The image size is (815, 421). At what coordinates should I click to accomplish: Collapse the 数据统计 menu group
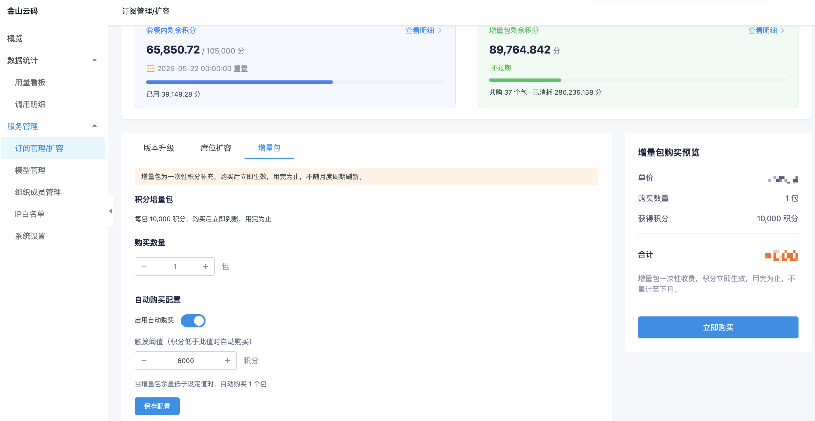[94, 60]
